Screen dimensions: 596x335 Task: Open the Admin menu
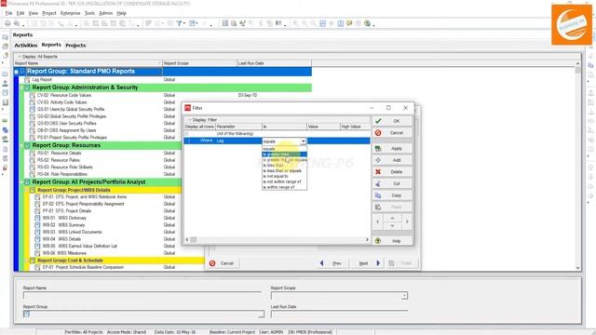tap(105, 13)
